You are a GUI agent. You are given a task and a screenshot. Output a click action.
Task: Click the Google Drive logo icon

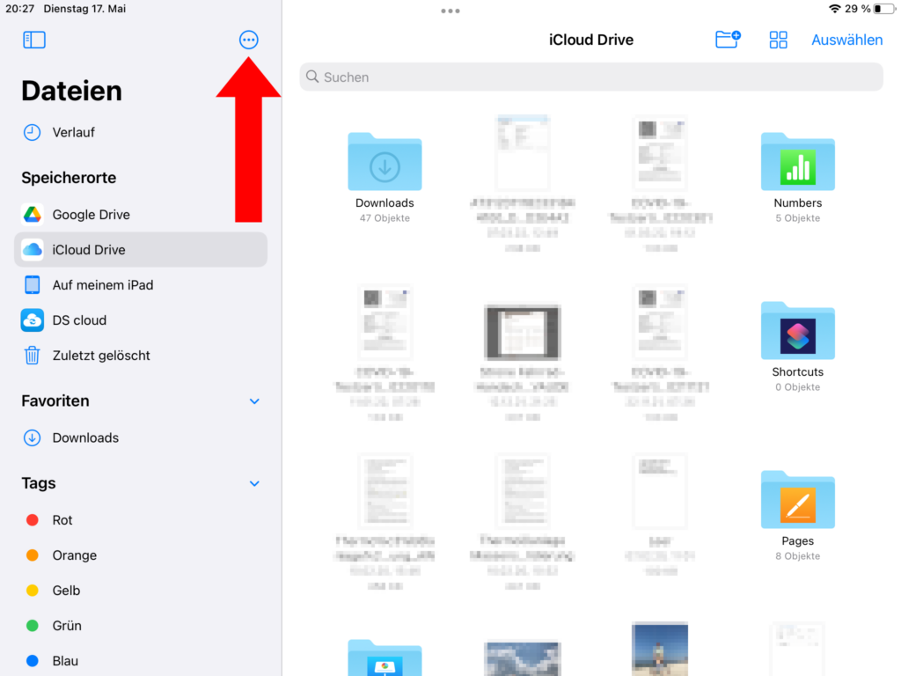[33, 215]
